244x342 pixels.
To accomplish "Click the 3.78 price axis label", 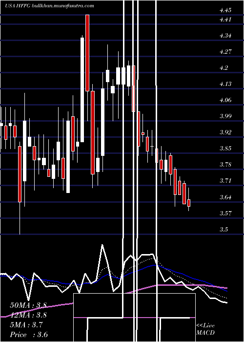I will (x=225, y=165).
